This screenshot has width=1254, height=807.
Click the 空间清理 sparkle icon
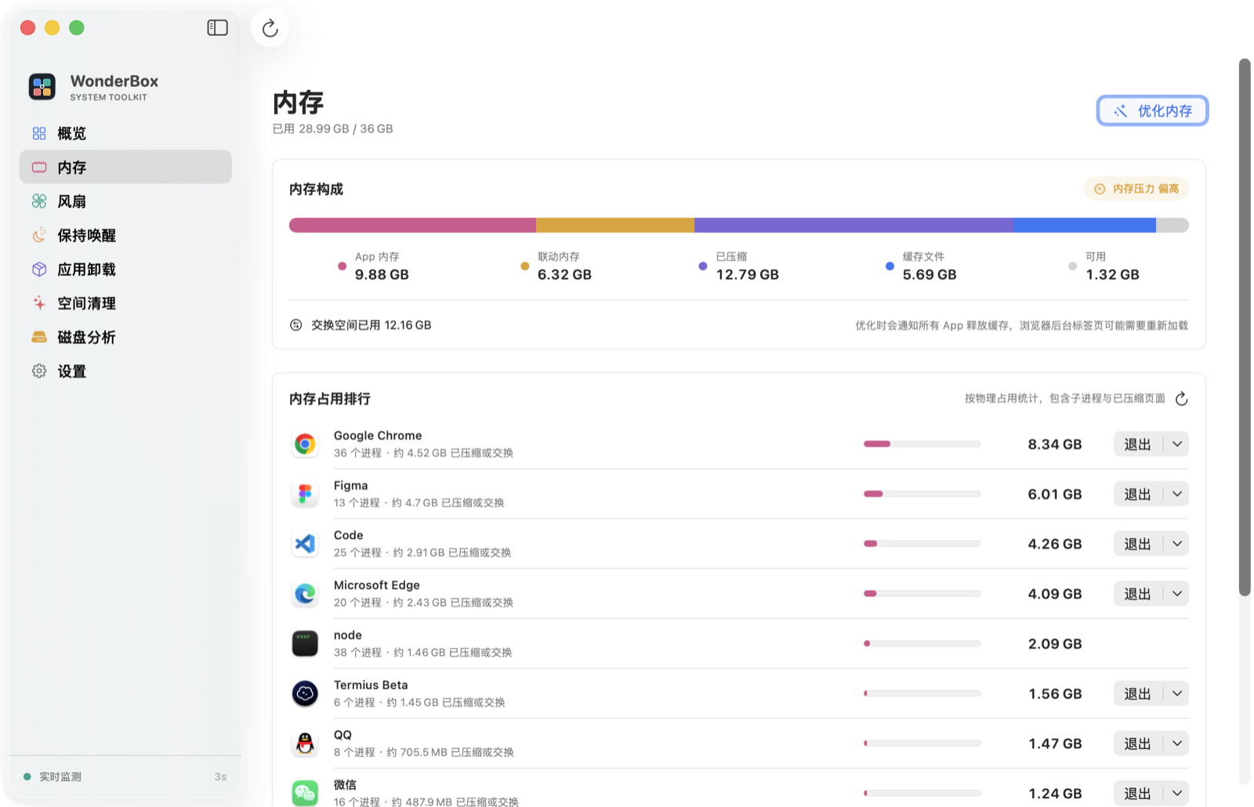point(39,302)
